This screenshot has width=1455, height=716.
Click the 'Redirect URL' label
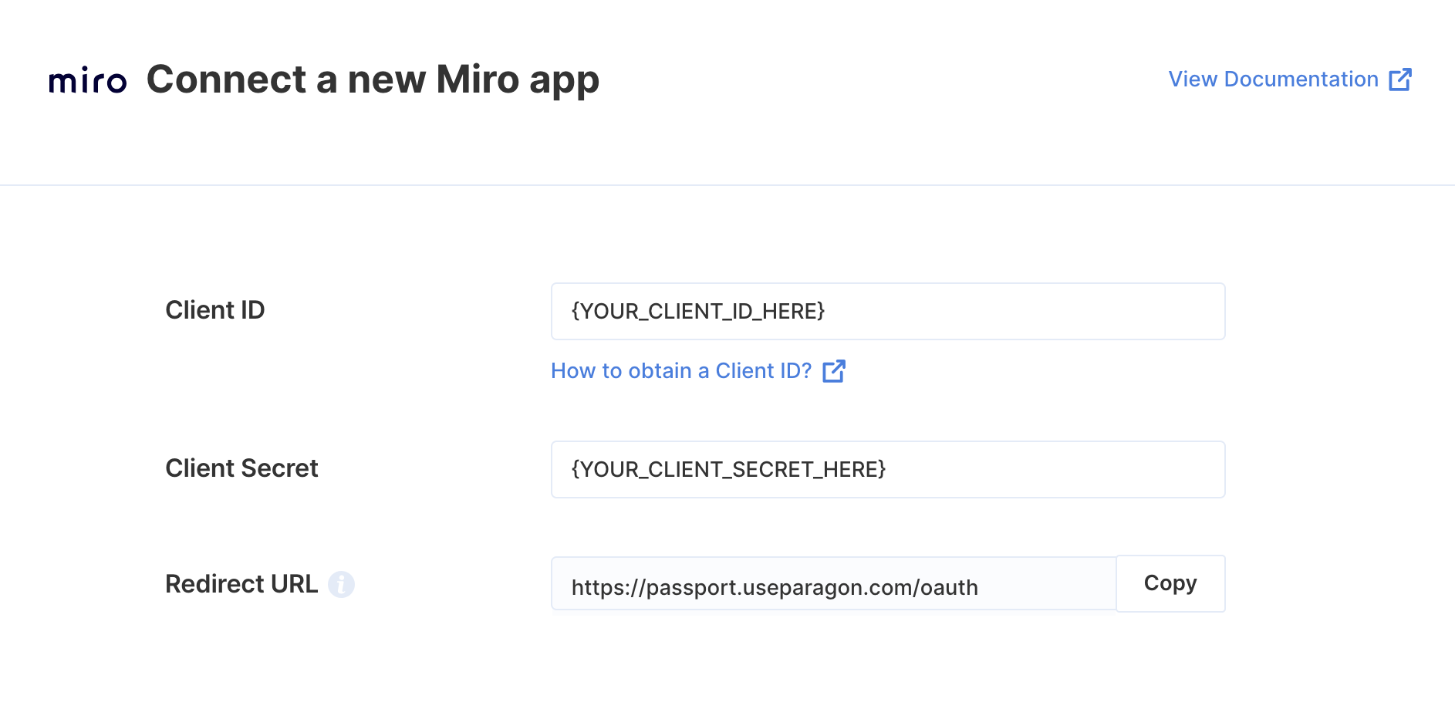(x=241, y=584)
